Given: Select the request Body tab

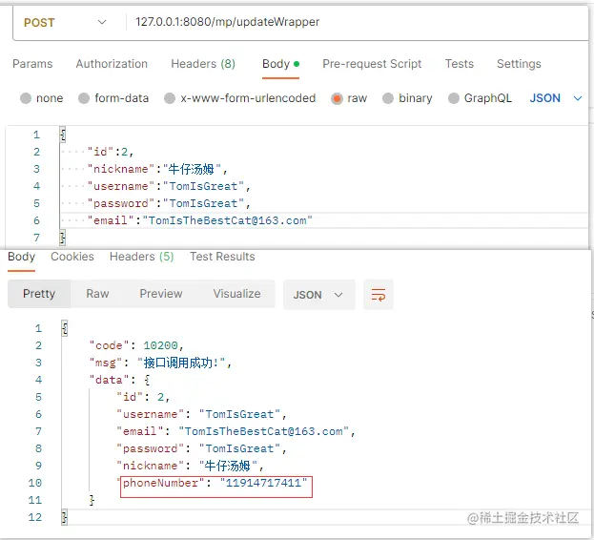Looking at the screenshot, I should click(x=280, y=64).
